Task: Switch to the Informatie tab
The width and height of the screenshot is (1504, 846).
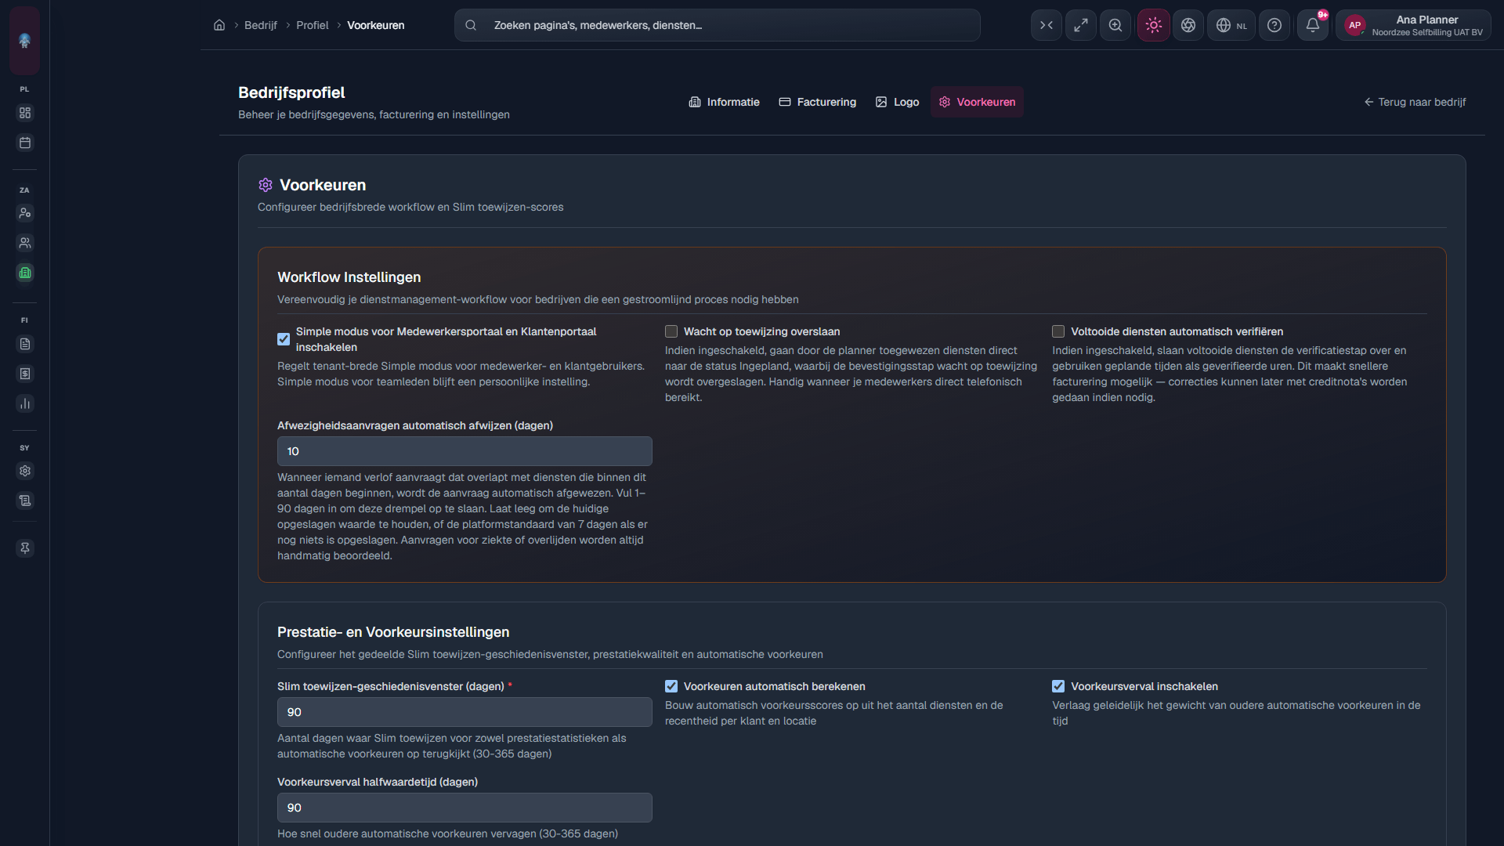Action: 724,102
